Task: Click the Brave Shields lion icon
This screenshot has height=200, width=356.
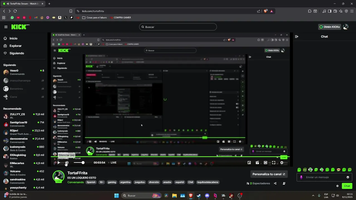Action: 265,11
